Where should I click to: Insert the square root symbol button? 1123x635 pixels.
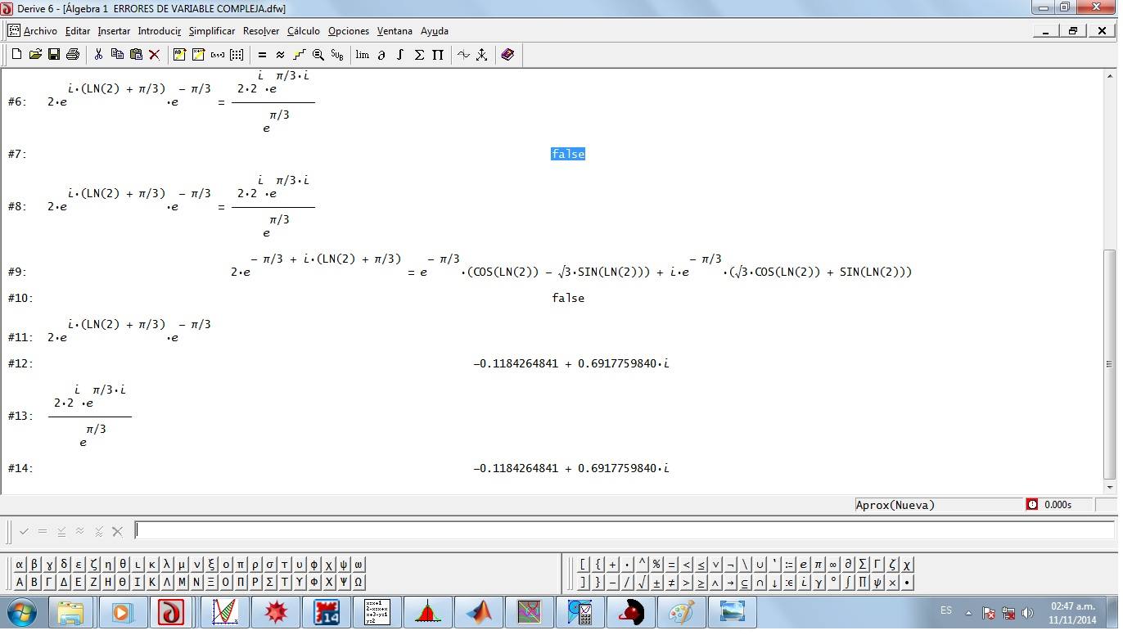(643, 583)
